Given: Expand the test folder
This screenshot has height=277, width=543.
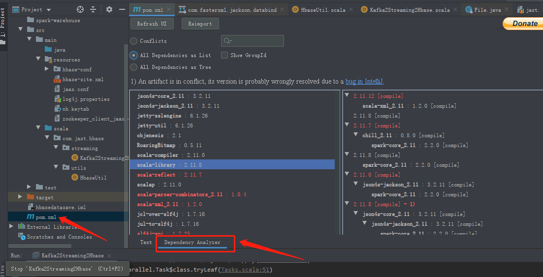Looking at the screenshot, I should pos(30,187).
